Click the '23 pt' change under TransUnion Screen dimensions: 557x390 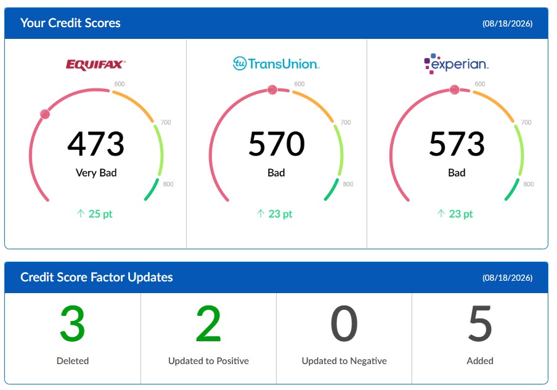click(x=280, y=214)
